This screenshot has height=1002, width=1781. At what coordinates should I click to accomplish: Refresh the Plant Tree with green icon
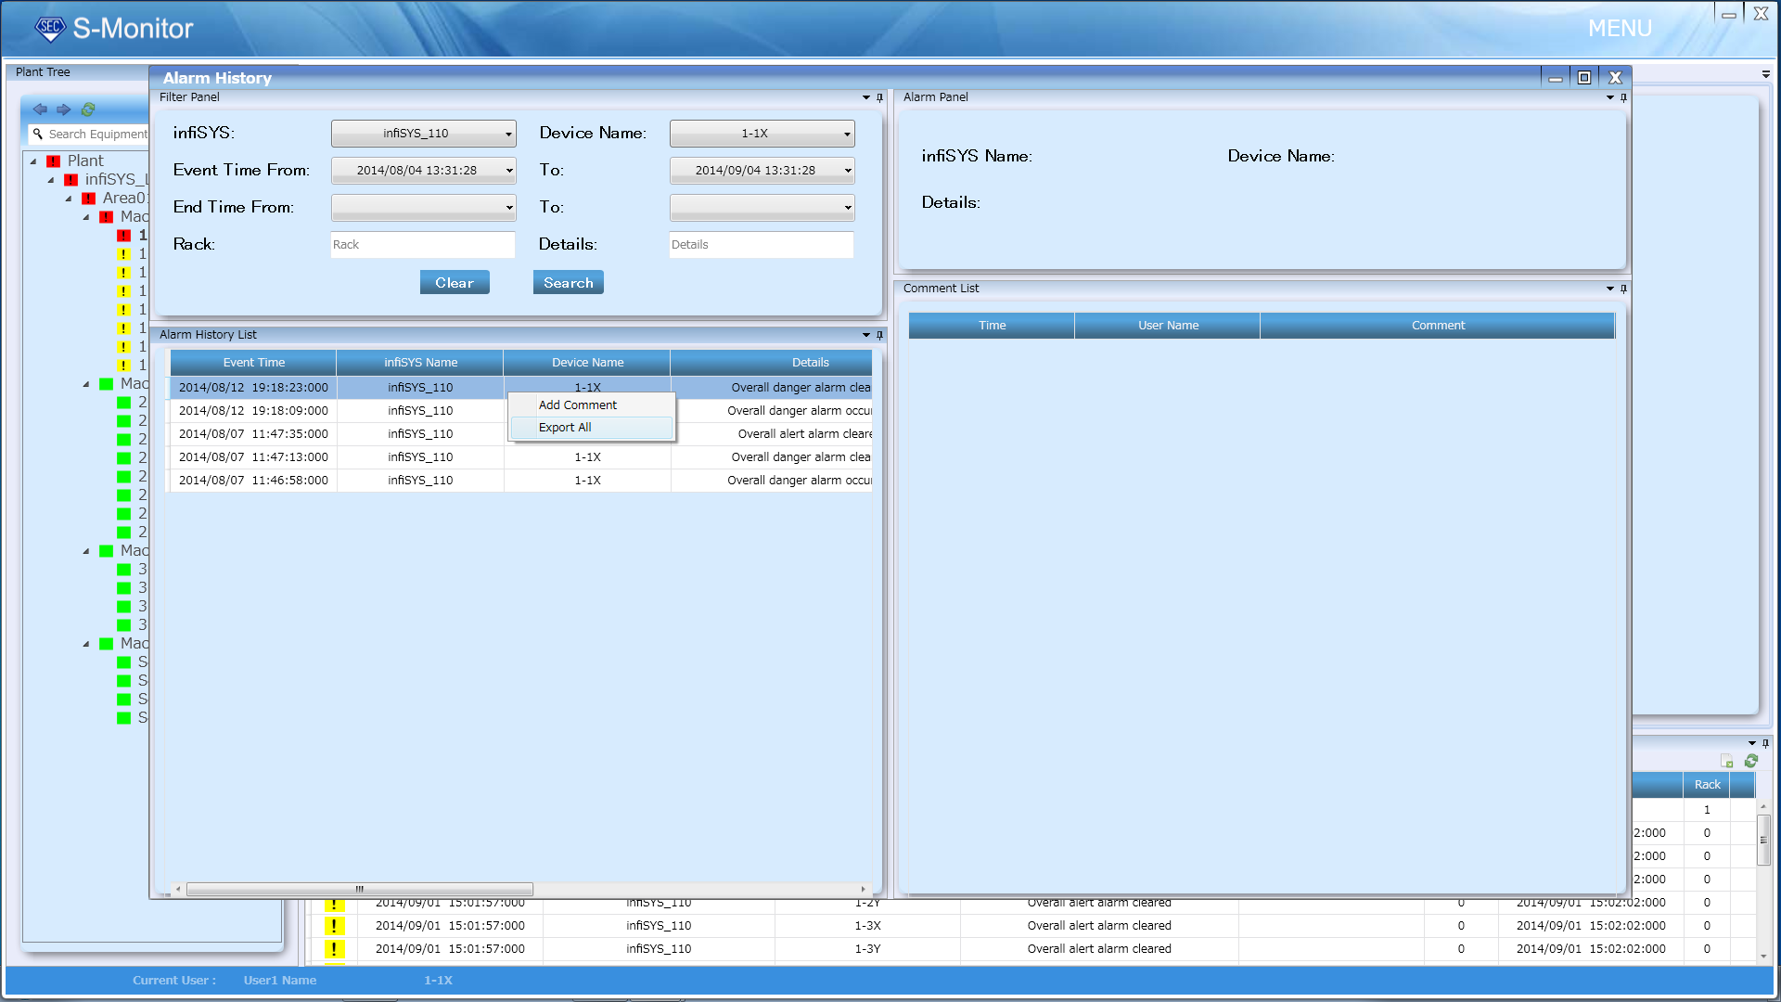point(88,109)
